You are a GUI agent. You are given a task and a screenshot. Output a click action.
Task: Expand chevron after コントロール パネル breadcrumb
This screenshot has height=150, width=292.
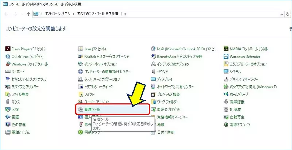click(x=74, y=14)
